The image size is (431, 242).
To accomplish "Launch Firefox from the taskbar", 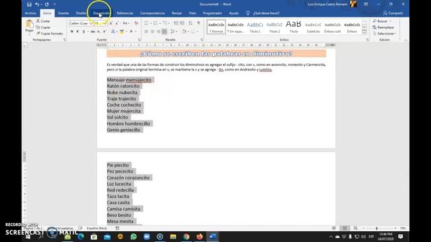I will coord(199,237).
